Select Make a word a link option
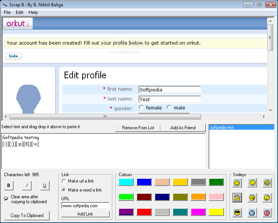278x223 pixels. (63, 190)
